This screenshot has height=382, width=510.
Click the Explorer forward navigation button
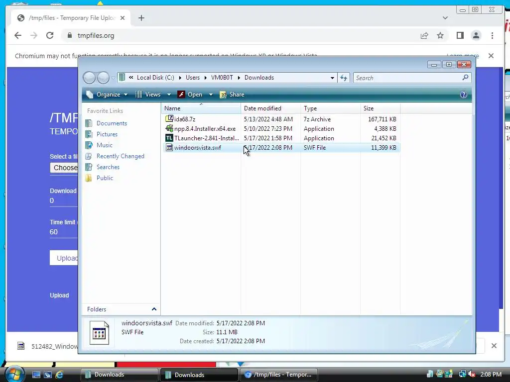[x=103, y=78]
